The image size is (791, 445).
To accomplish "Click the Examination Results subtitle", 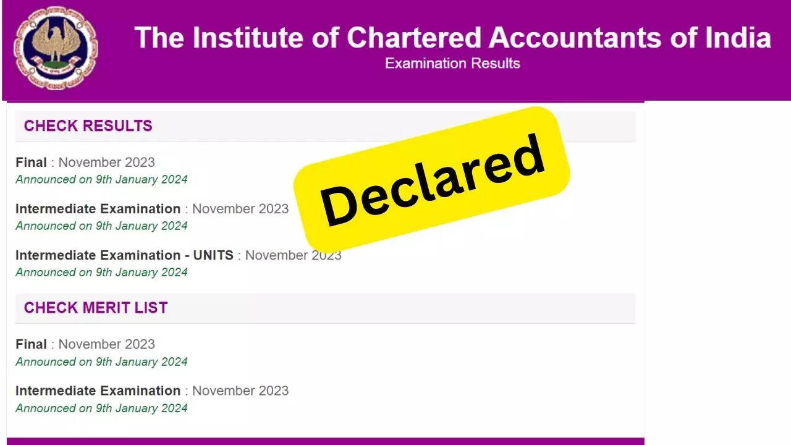I will [x=452, y=63].
